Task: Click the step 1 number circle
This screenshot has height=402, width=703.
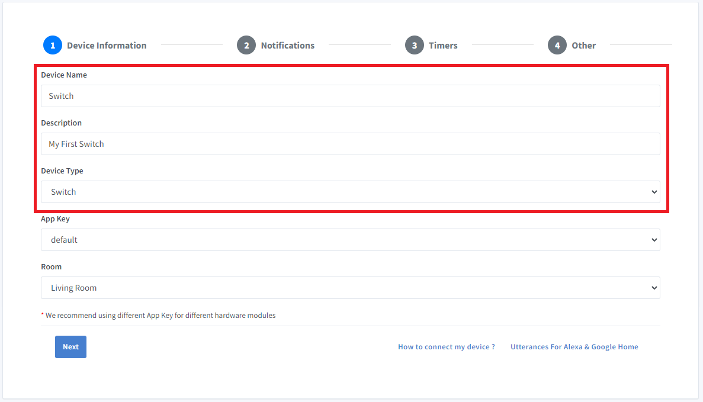Action: click(53, 46)
